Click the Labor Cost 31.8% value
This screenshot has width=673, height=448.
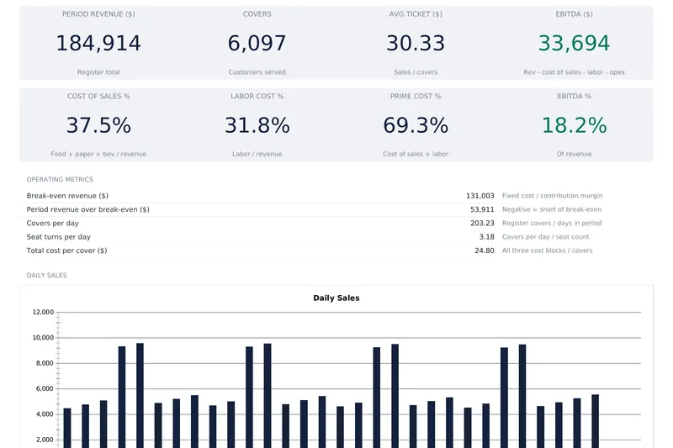point(257,125)
